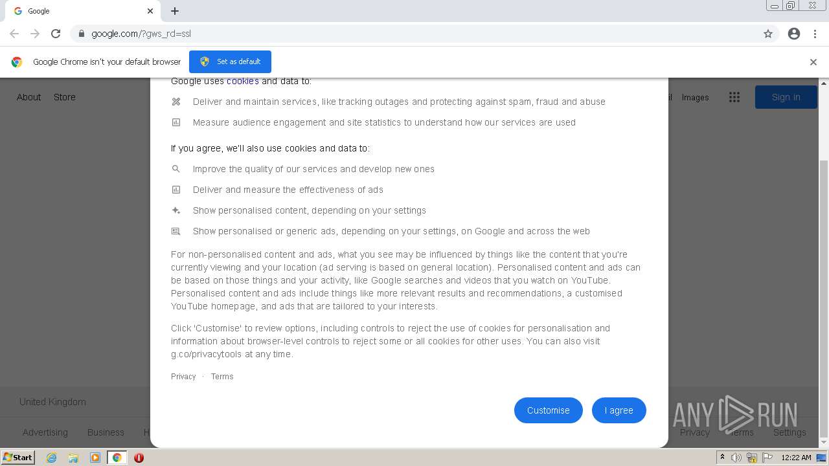Open the Opera taskbar icon
The width and height of the screenshot is (829, 466).
click(x=139, y=458)
